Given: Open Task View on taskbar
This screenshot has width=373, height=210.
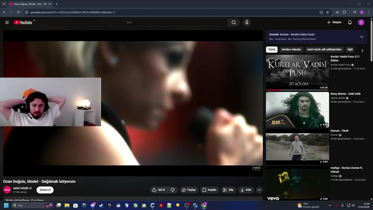Looking at the screenshot, I should click(x=59, y=205).
